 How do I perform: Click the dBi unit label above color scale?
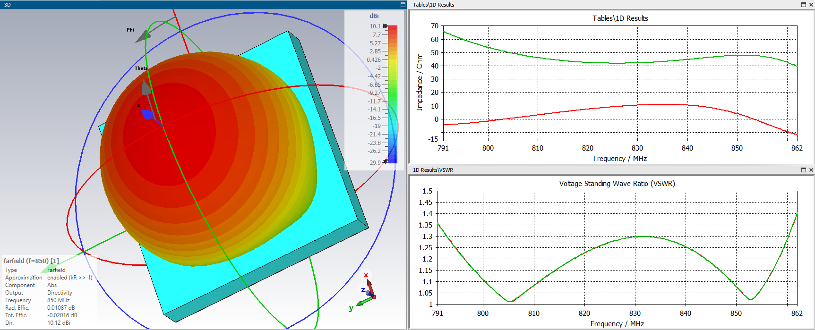374,16
